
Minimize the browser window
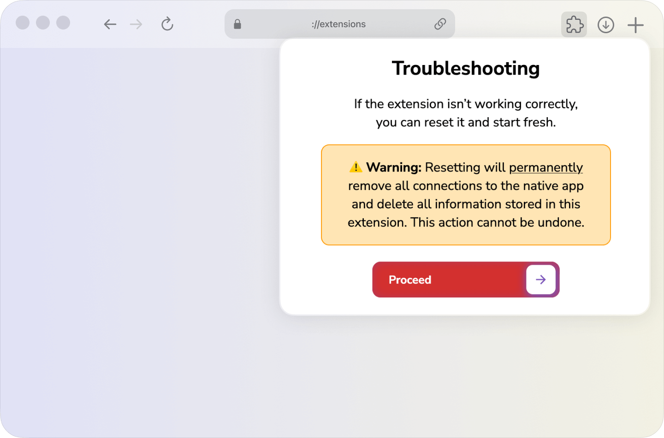(42, 22)
